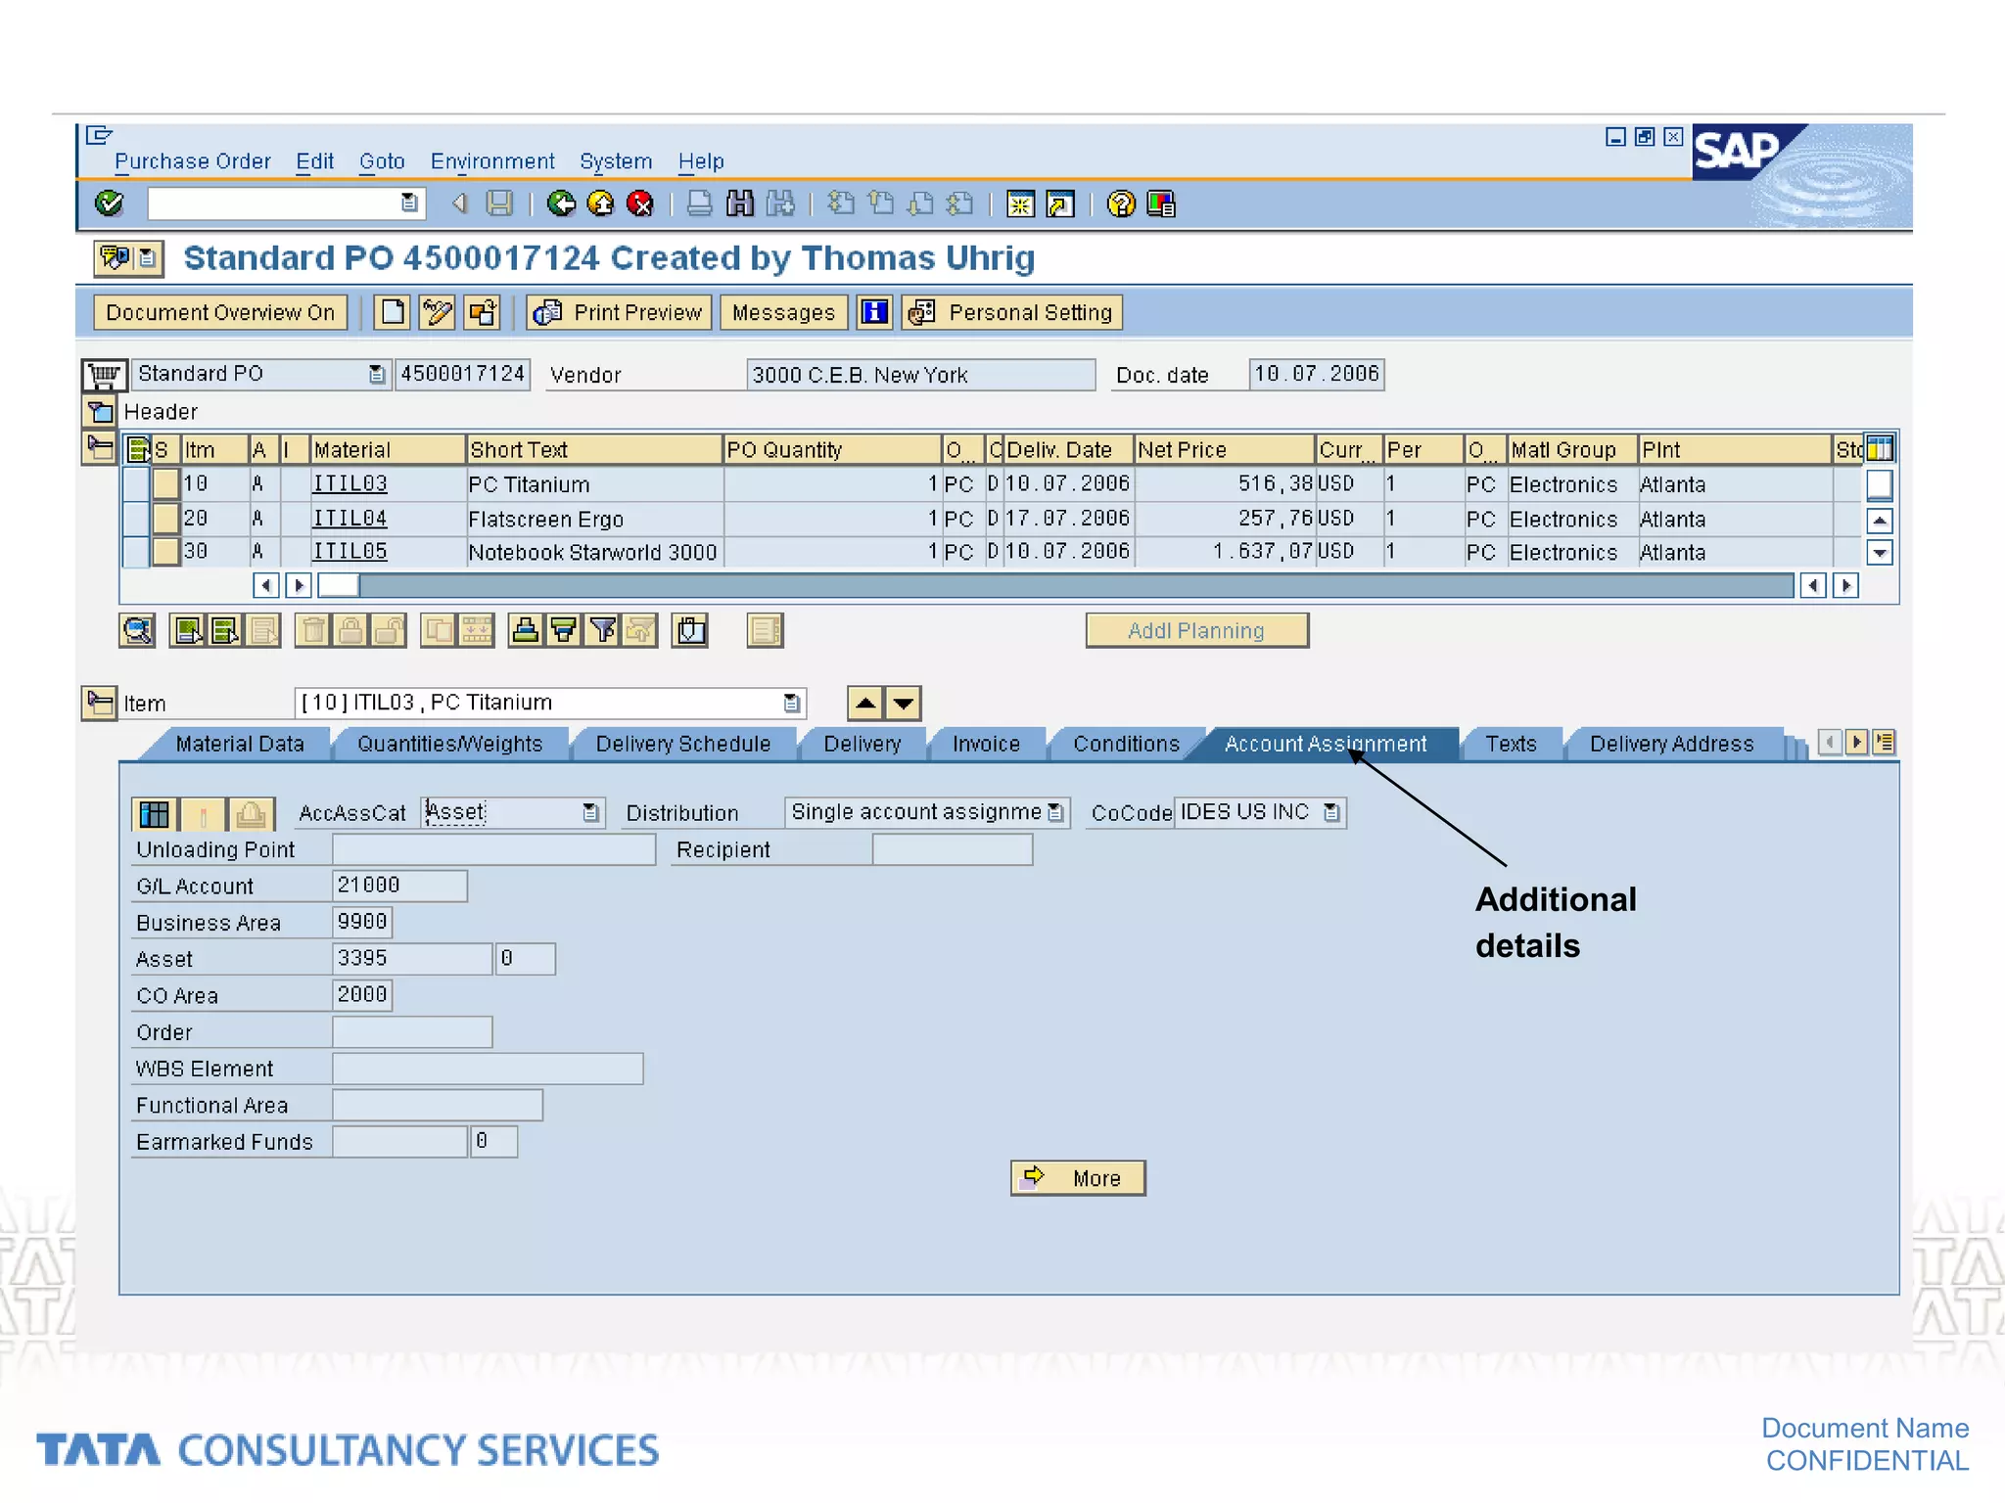Image resolution: width=2005 pixels, height=1503 pixels.
Task: Open the command field dropdown
Action: [x=409, y=204]
